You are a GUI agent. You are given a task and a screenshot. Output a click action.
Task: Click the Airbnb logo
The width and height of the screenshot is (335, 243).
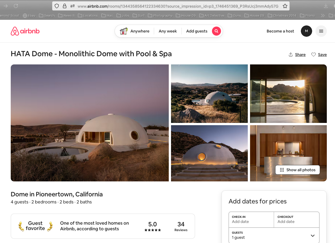coord(25,31)
